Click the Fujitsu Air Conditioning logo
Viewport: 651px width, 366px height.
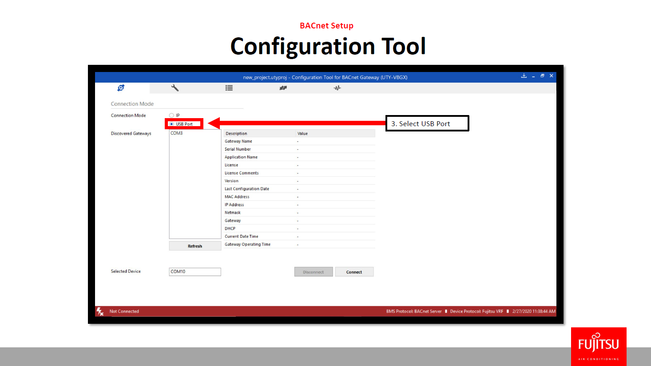pos(599,346)
